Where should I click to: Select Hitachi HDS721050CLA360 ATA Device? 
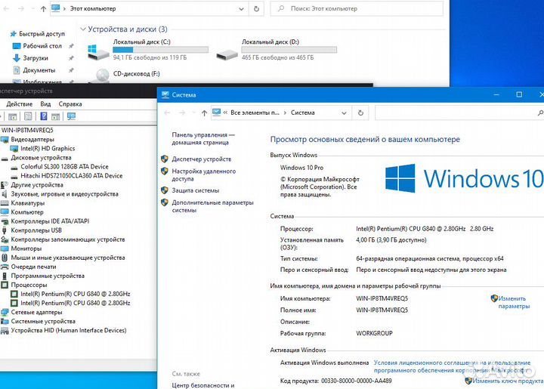coord(72,176)
